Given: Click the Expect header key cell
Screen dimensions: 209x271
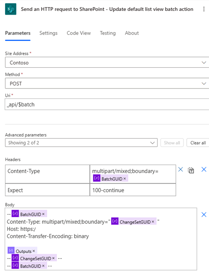Looking at the screenshot, I should [47, 190].
